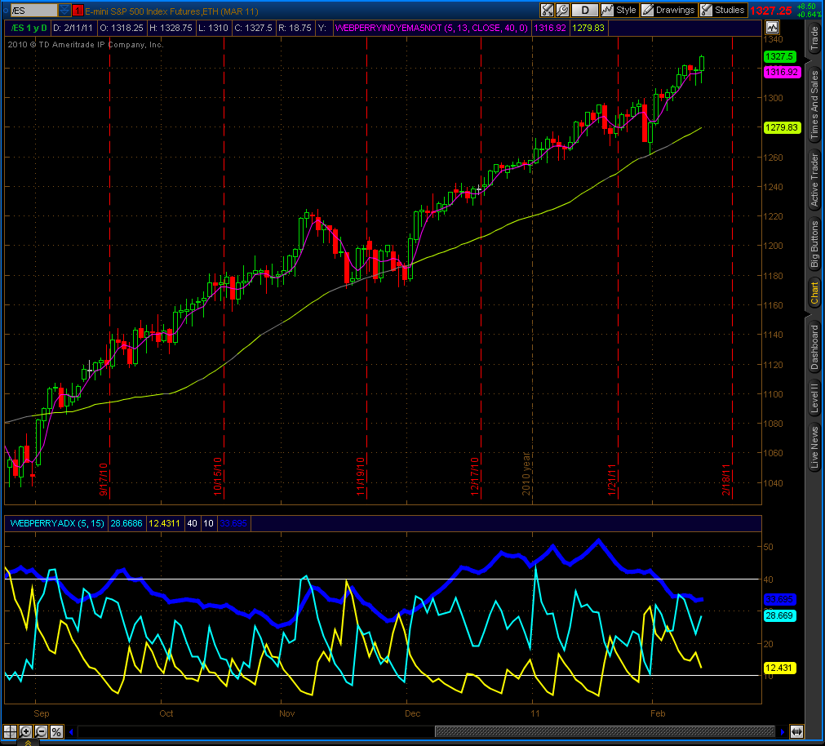Click the red last price 1327.25

click(x=771, y=11)
